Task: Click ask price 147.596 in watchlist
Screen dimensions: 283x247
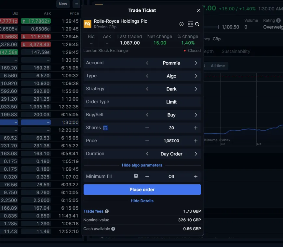Action: [x=36, y=52]
